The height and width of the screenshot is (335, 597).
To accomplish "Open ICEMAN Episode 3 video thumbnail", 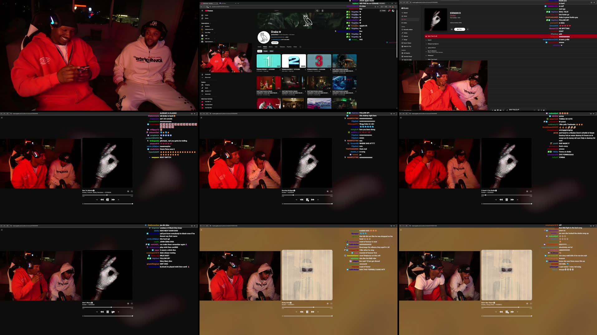I will point(319,61).
